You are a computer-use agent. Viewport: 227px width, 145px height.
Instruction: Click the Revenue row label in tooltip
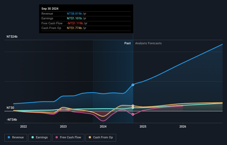47,14
